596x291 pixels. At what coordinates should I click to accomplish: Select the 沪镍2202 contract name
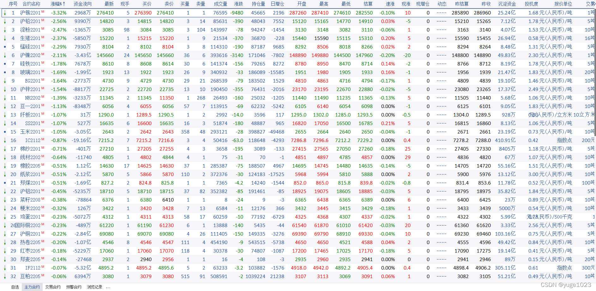point(30,55)
